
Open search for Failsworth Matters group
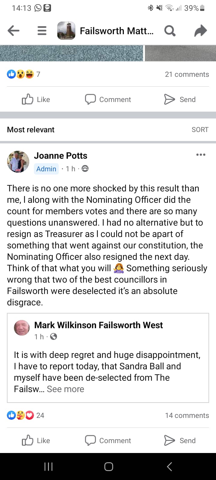[170, 30]
